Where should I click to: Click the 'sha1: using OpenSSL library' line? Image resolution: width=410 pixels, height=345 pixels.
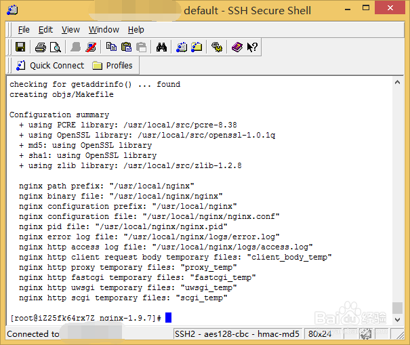87,155
